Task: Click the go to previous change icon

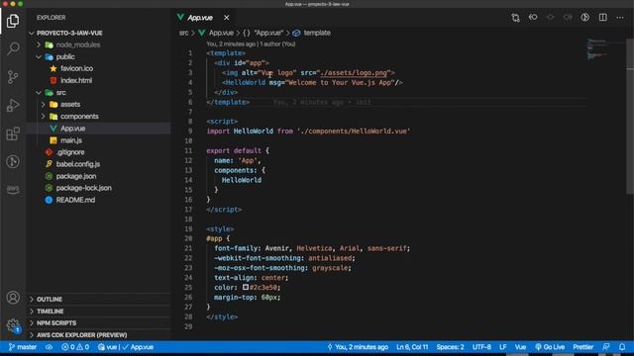Action: point(533,18)
